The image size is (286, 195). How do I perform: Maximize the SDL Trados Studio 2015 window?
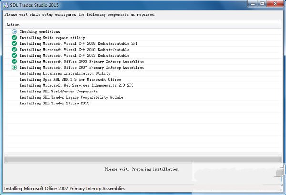coord(262,4)
